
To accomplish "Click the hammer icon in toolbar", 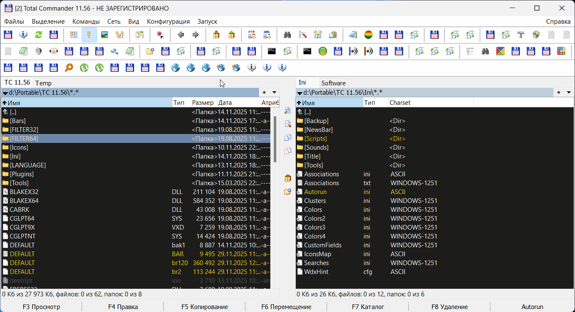I will (x=521, y=35).
